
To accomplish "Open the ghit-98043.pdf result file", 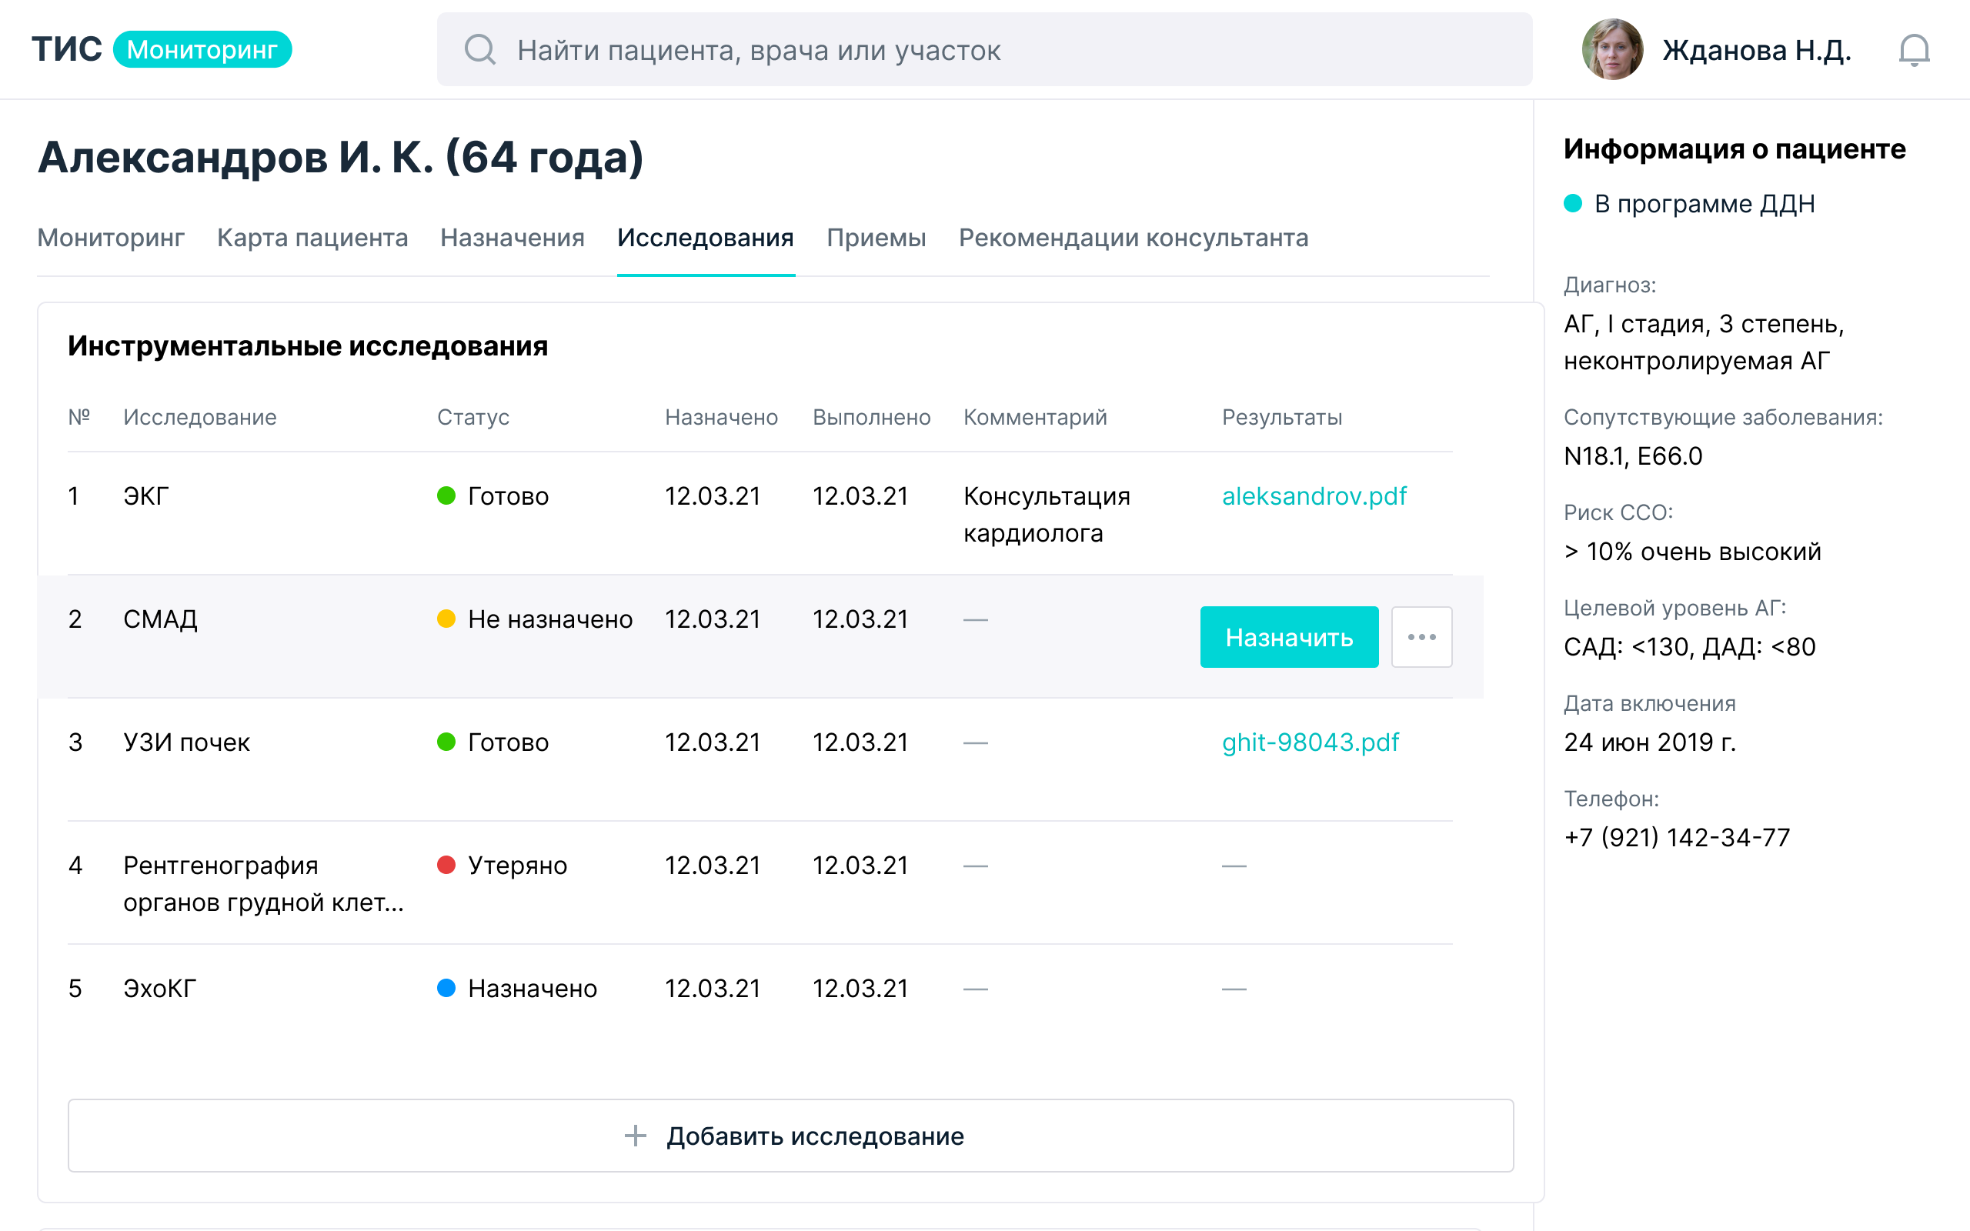I will 1310,742.
